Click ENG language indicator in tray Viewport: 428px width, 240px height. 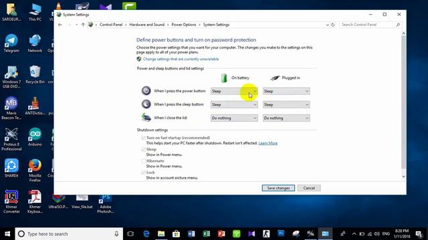[386, 234]
